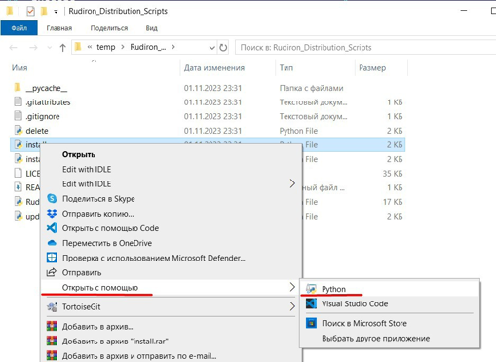Viewport: 496px width, 362px height.
Task: Refresh the folder view
Action: coord(223,48)
